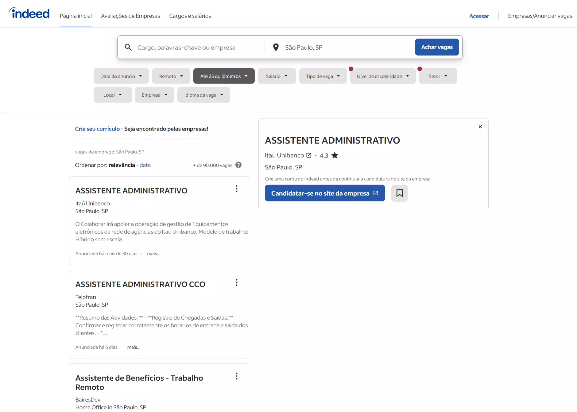
Task: Click mais... on the Itaú Unibanco job card
Action: click(x=153, y=254)
